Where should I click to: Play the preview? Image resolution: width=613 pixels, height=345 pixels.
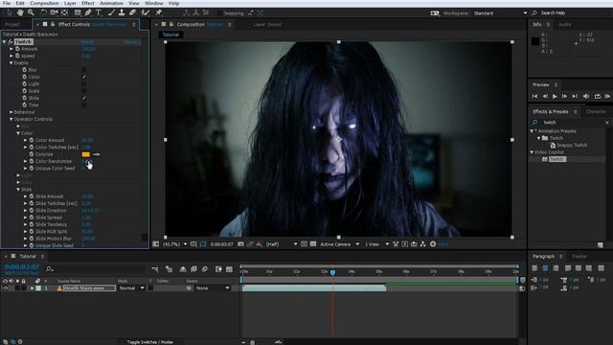tap(555, 96)
